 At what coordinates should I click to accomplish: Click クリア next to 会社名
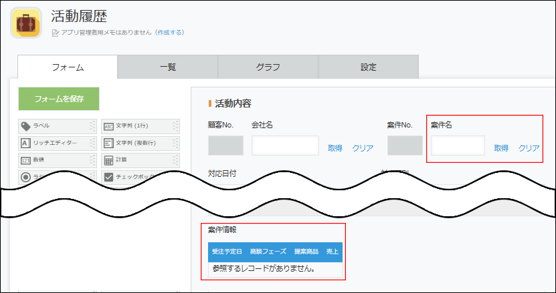coord(363,148)
